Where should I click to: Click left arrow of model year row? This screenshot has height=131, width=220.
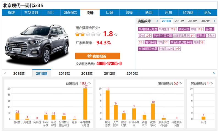coord(5,73)
